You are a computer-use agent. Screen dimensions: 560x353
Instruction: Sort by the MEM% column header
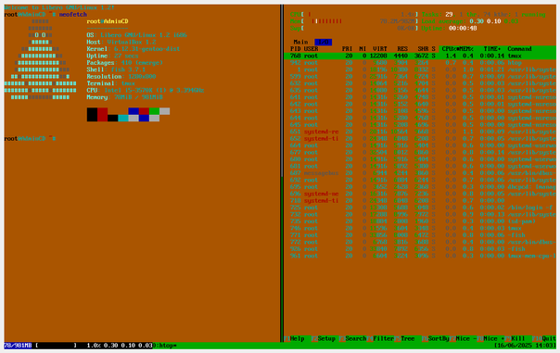[466, 49]
